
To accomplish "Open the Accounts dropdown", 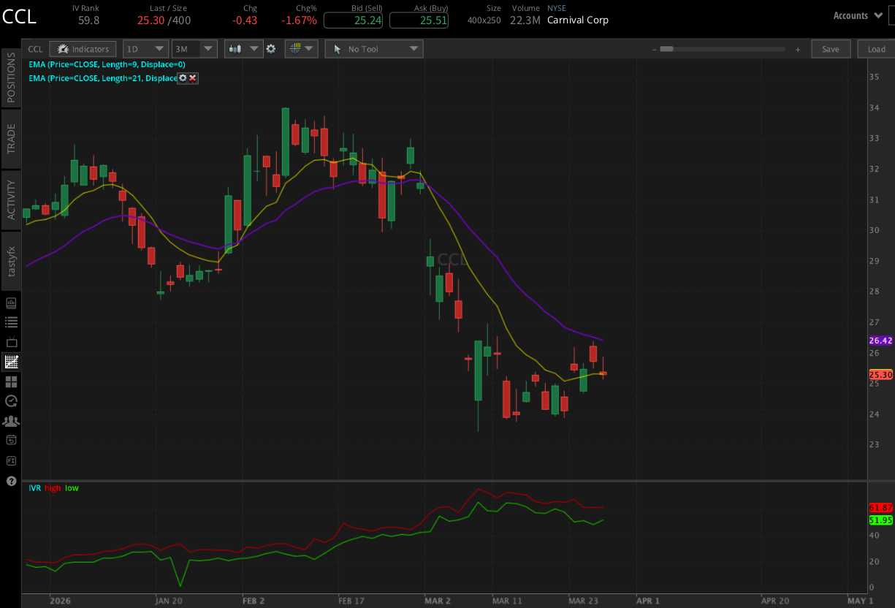I will (858, 15).
